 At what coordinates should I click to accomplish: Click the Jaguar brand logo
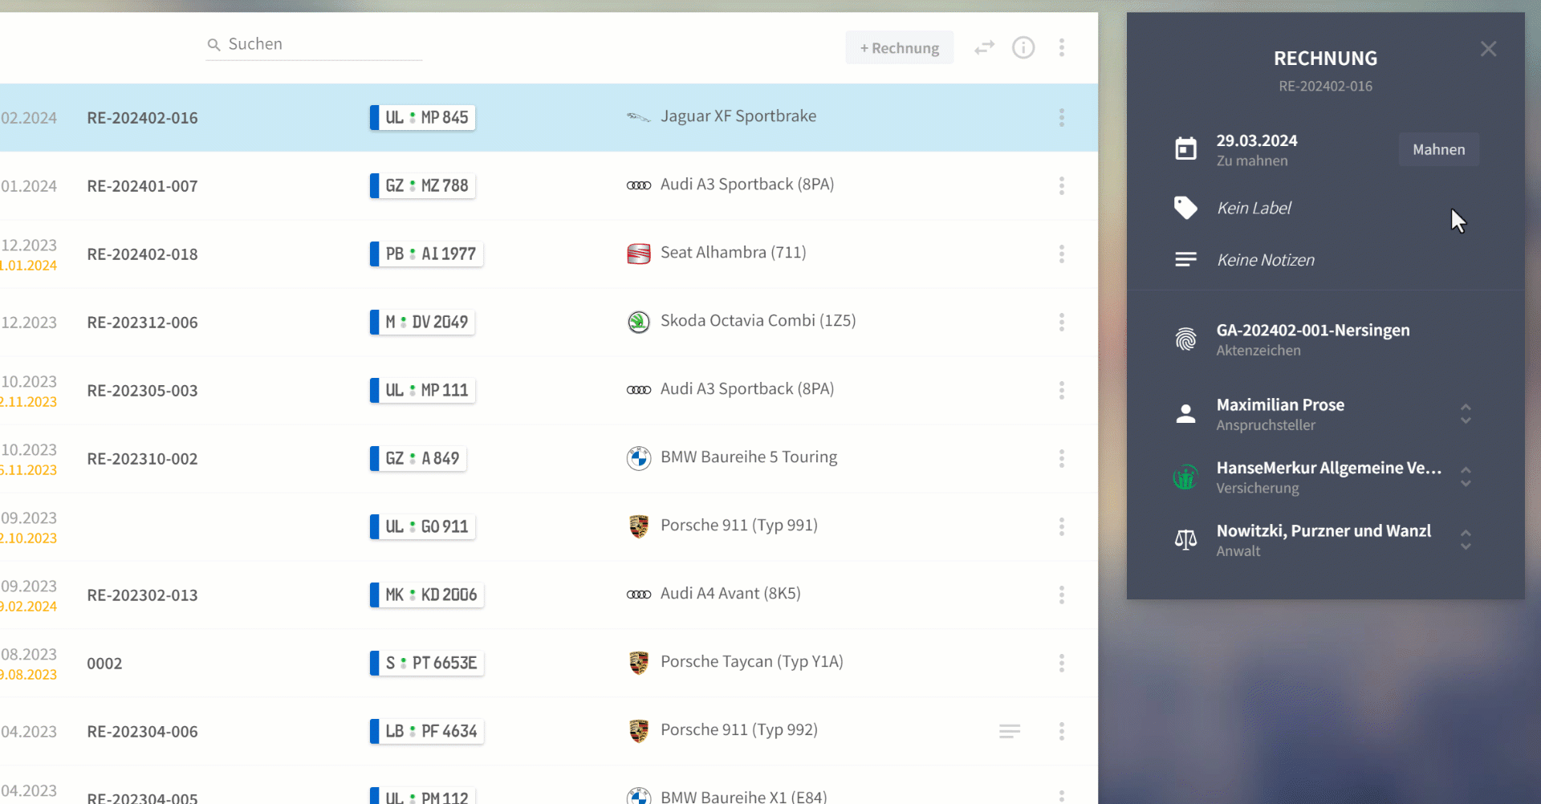(x=638, y=117)
